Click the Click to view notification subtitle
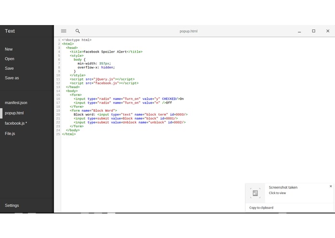 tap(277, 193)
